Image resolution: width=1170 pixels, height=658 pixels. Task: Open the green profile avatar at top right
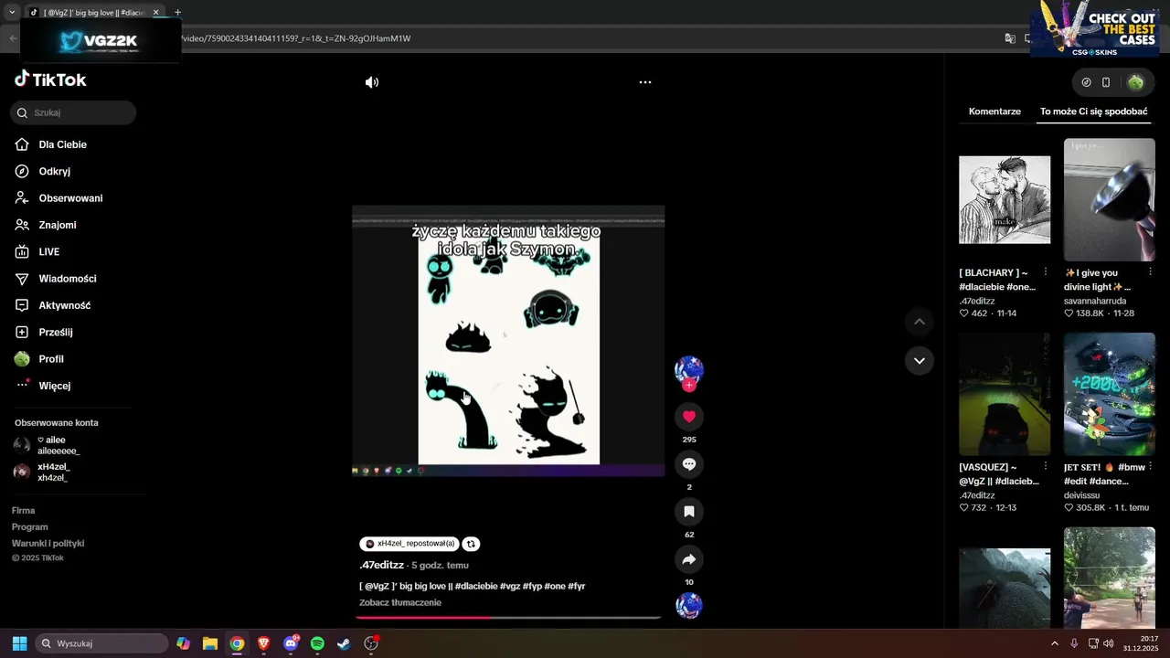point(1135,82)
